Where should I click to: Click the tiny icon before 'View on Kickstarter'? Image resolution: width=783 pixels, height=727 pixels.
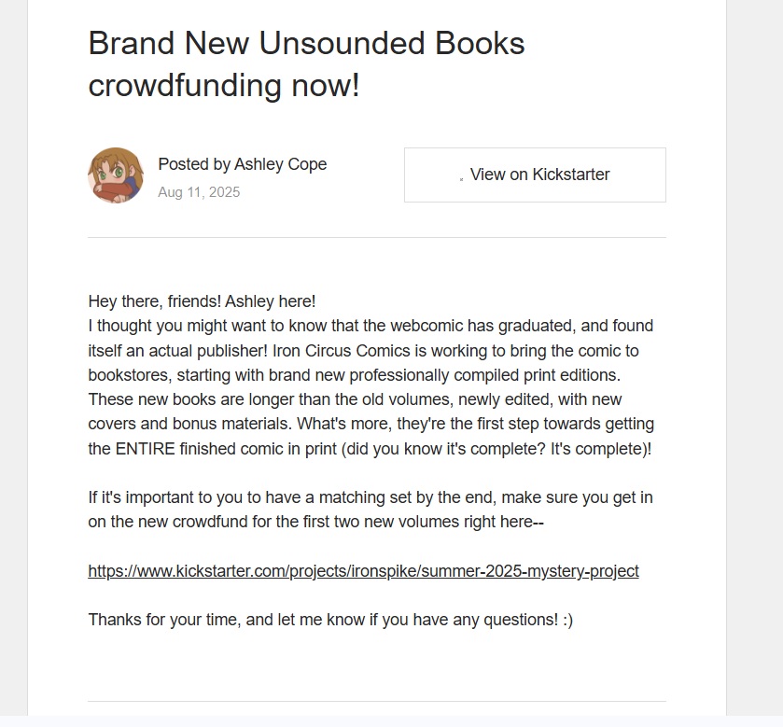[x=462, y=176]
